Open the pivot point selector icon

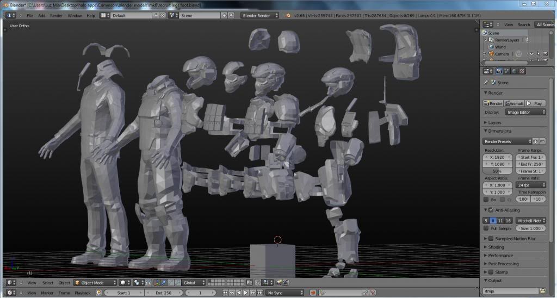[138, 283]
